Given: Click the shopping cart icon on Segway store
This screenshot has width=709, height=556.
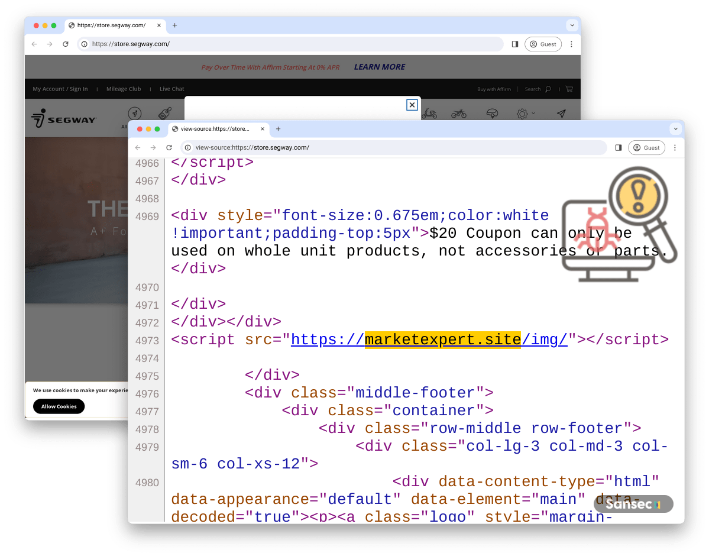Looking at the screenshot, I should [569, 89].
